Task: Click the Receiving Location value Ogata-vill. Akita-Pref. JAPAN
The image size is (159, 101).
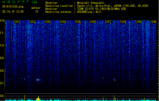Action: [99, 6]
